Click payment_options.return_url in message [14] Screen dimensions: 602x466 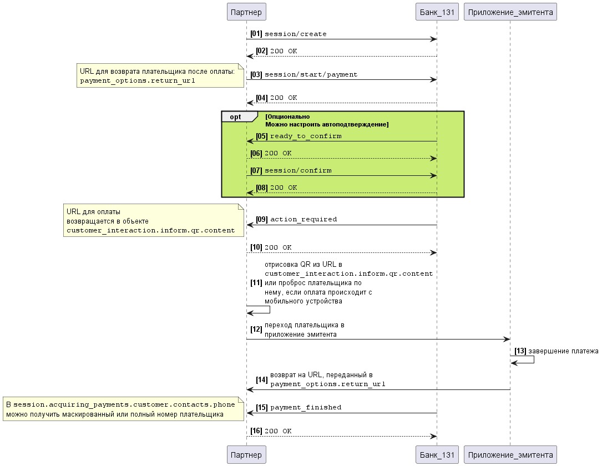coord(328,384)
